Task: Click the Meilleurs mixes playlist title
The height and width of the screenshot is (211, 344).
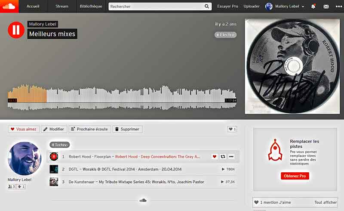Action: click(52, 34)
